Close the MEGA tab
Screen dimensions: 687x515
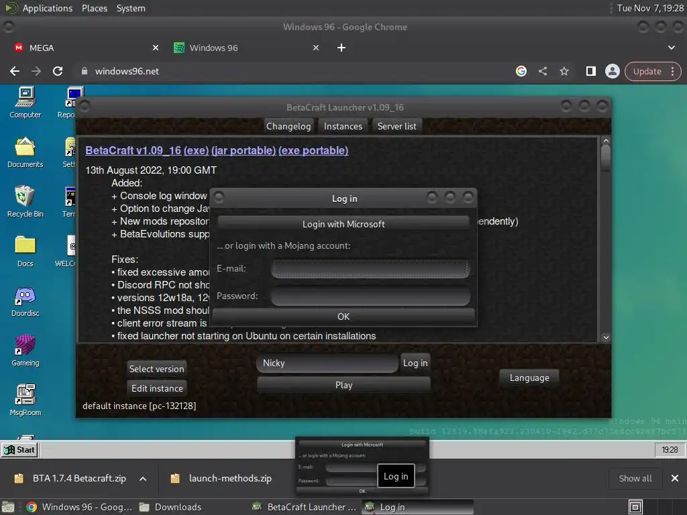[156, 48]
